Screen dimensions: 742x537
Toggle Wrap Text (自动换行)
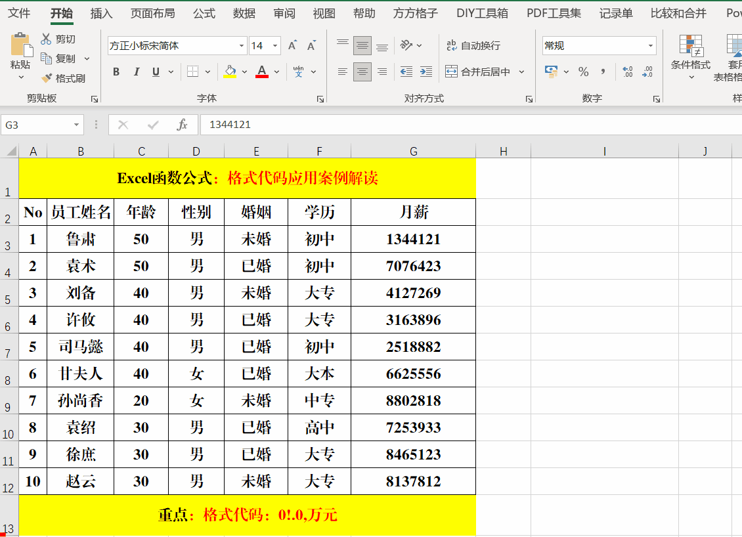(473, 45)
